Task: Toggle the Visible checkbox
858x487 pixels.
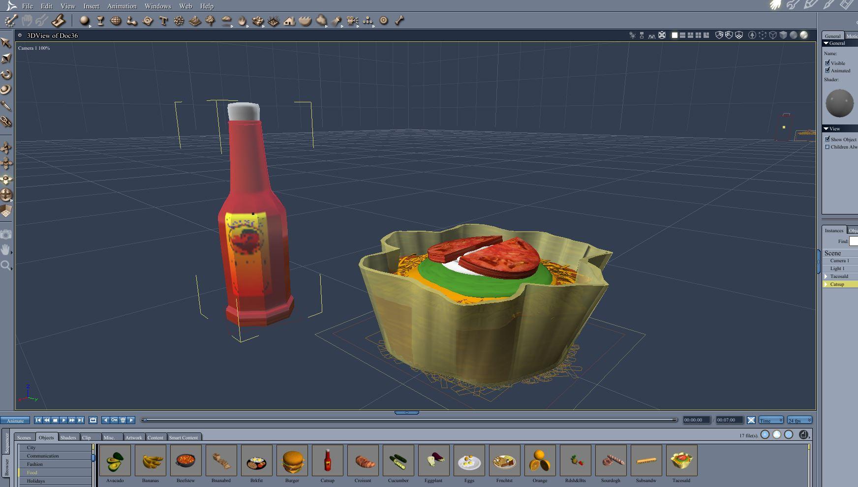Action: coord(827,63)
